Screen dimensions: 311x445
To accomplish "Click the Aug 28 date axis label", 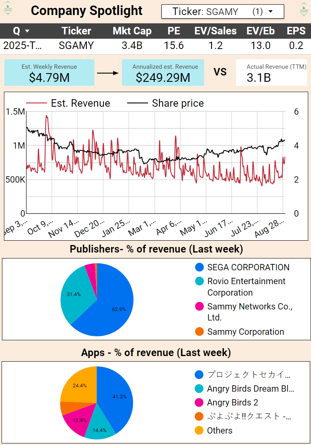I will coord(269,228).
